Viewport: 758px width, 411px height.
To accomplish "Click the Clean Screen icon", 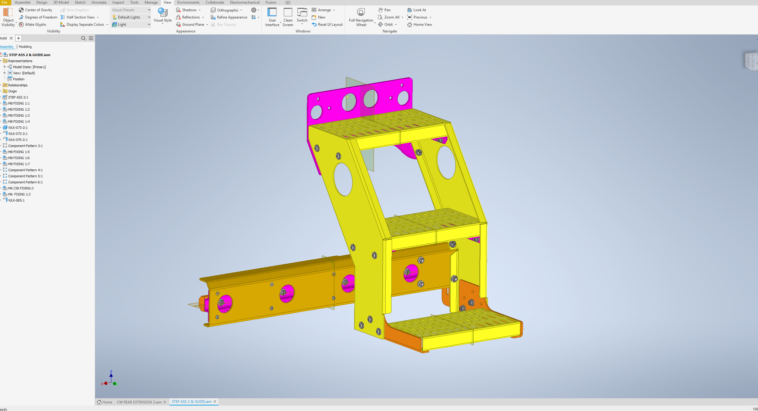I will pos(288,13).
